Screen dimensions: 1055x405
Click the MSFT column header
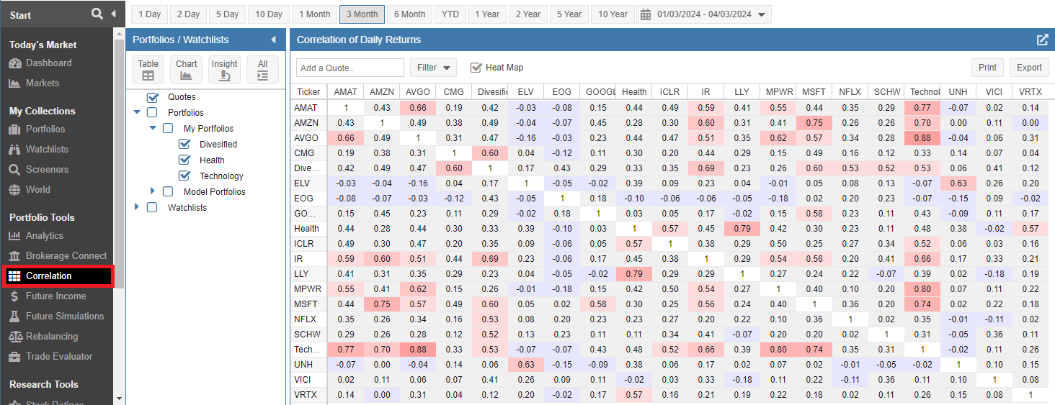pyautogui.click(x=814, y=92)
